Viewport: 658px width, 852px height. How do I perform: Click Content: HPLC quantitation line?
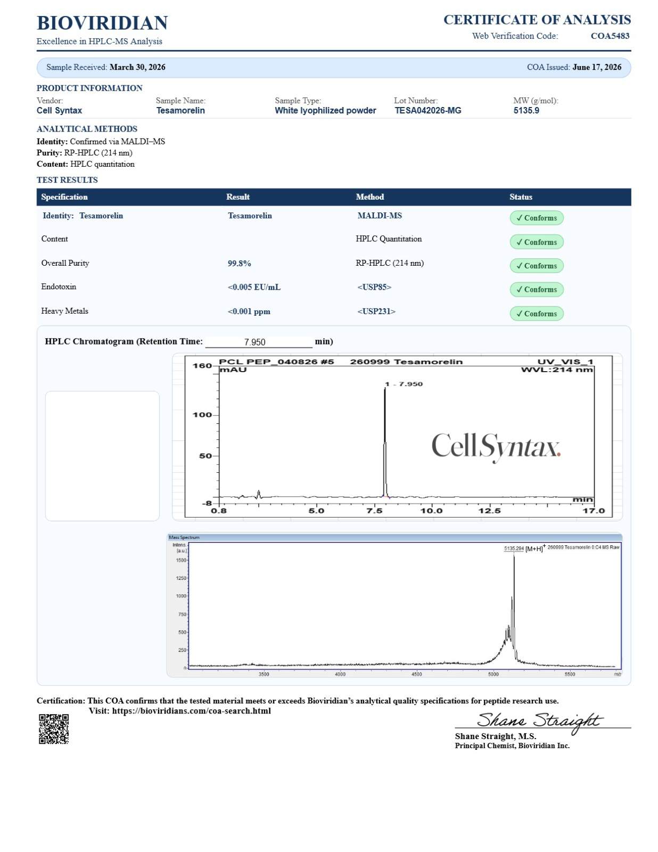pos(85,164)
